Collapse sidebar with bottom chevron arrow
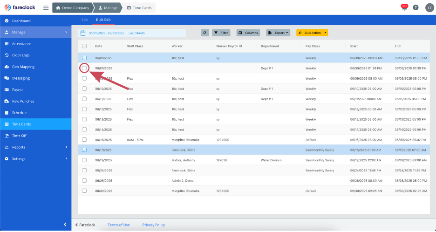 (65, 224)
